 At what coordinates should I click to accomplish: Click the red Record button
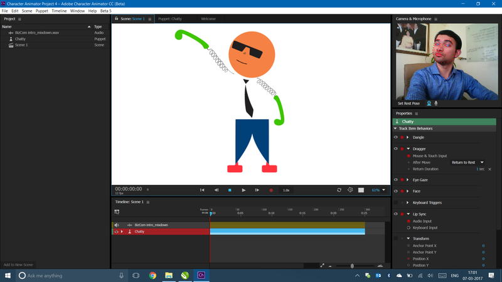point(271,190)
